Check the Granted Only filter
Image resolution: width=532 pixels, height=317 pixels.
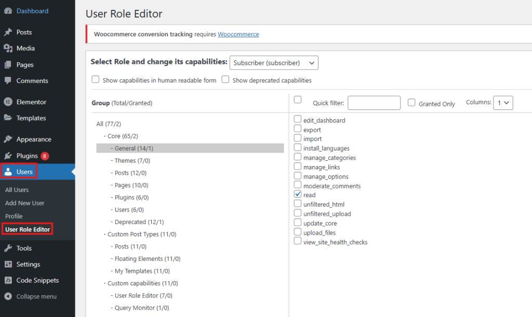[x=411, y=103]
